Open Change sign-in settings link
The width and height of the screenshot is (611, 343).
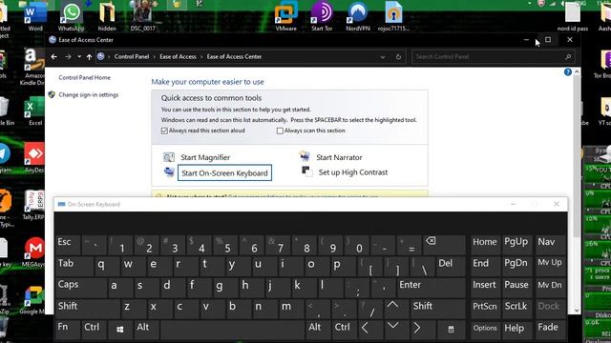(x=89, y=95)
